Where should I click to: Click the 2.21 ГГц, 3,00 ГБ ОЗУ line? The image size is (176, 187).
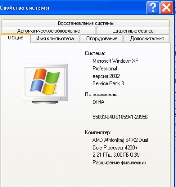(116, 155)
